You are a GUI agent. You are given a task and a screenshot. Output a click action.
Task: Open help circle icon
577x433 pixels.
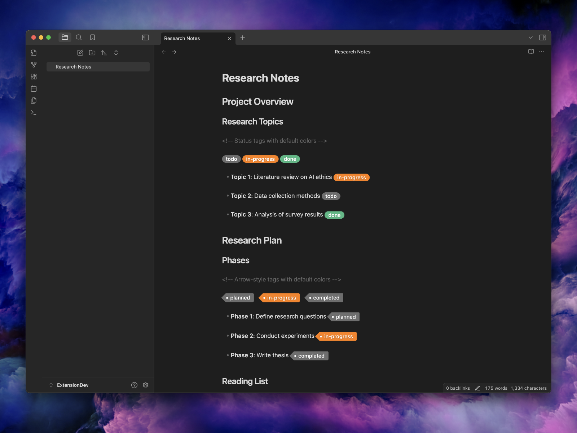click(x=135, y=385)
